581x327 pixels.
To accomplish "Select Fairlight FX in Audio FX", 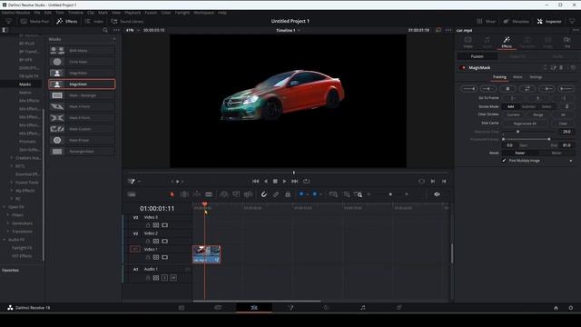I will point(22,248).
